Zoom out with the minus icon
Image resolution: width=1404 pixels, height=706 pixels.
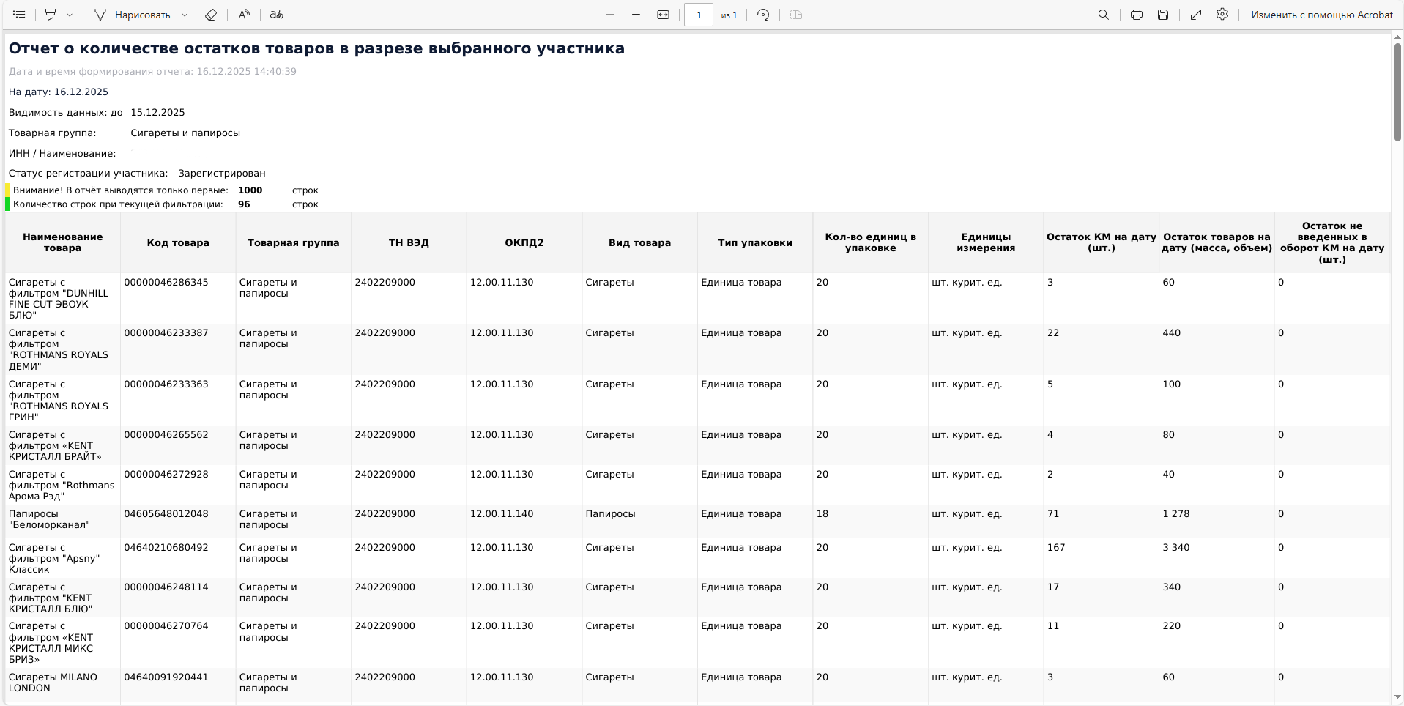pyautogui.click(x=610, y=15)
